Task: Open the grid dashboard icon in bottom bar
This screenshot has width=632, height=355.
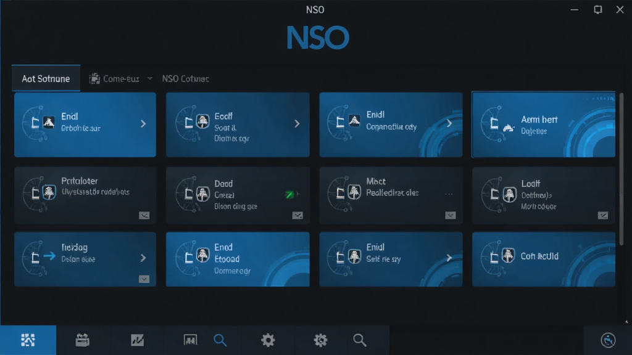Action: 28,340
